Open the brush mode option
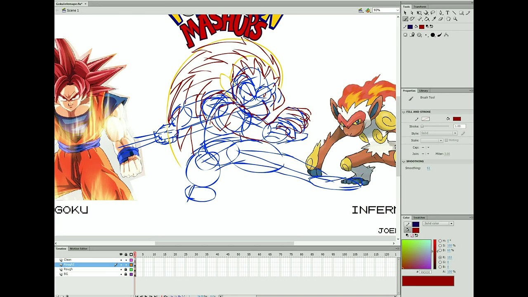Image resolution: width=528 pixels, height=297 pixels. coord(419,35)
